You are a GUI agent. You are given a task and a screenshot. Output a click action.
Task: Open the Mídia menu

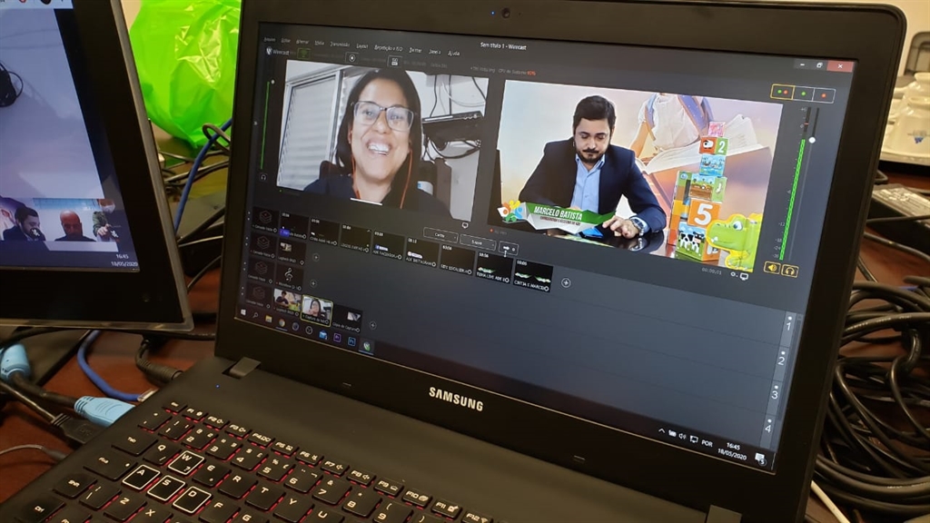click(x=319, y=43)
